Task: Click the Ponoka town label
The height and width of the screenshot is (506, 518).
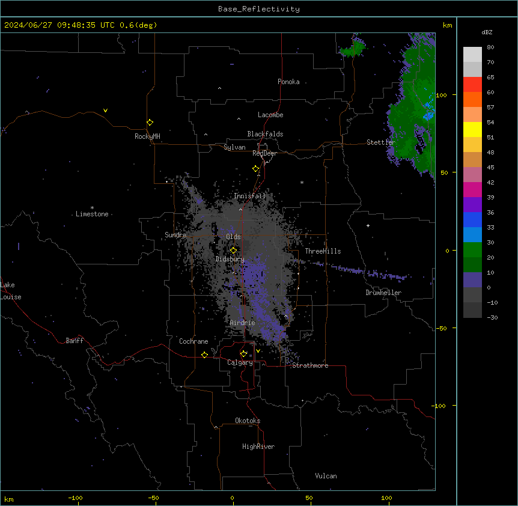Action: pos(288,82)
